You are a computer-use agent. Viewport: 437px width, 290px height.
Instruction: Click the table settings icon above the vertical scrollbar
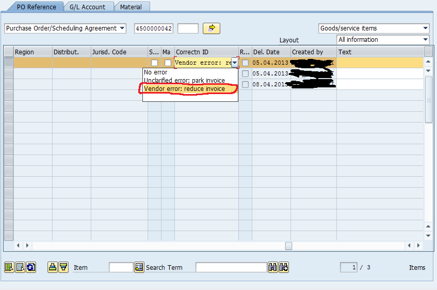point(428,52)
